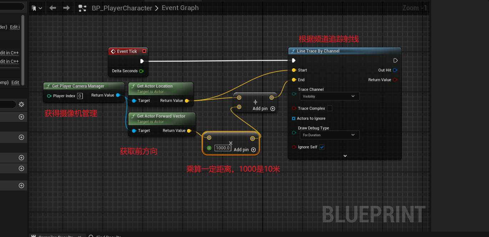Click the 1000.0 multiply value field
The width and height of the screenshot is (489, 237).
(223, 148)
